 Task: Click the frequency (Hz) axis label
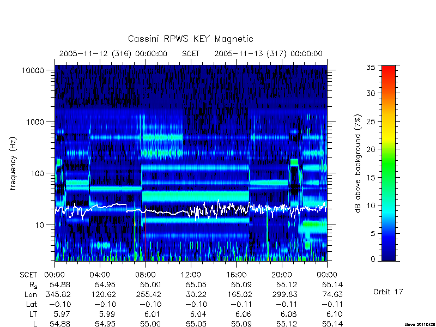(x=13, y=163)
